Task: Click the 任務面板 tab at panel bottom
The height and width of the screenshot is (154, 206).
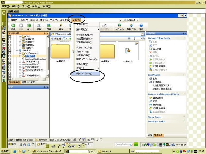Action: pos(158,136)
